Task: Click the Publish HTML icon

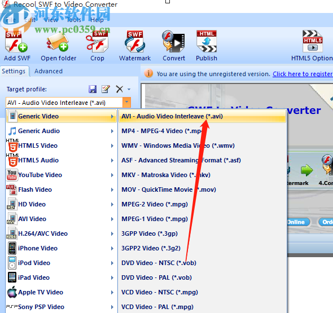Action: [x=207, y=41]
